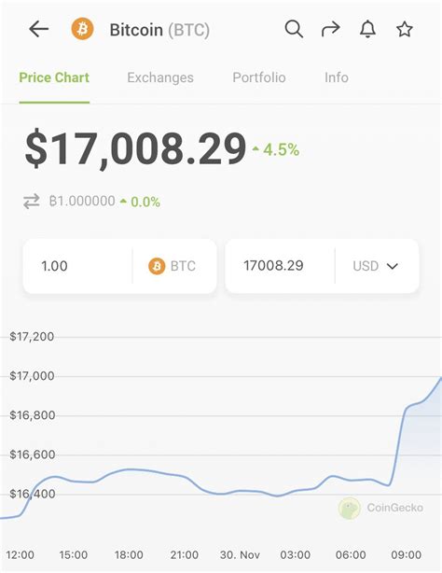This screenshot has width=442, height=573.
Task: Tap the share arrow icon
Action: [331, 29]
